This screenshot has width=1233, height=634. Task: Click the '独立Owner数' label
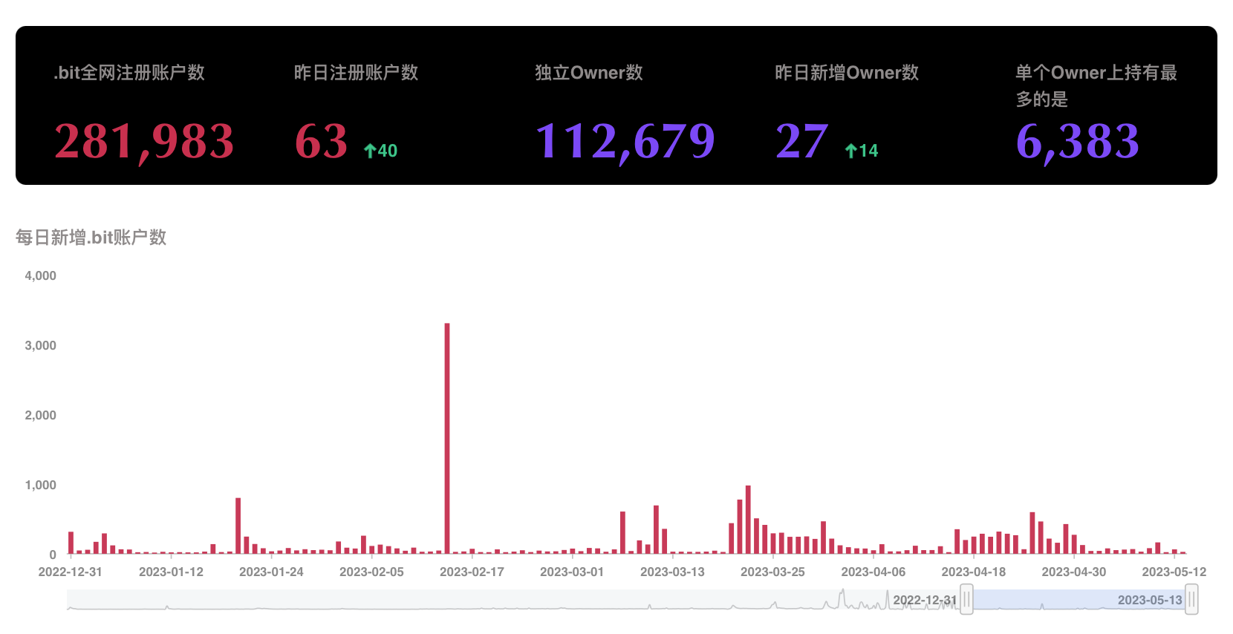[589, 73]
